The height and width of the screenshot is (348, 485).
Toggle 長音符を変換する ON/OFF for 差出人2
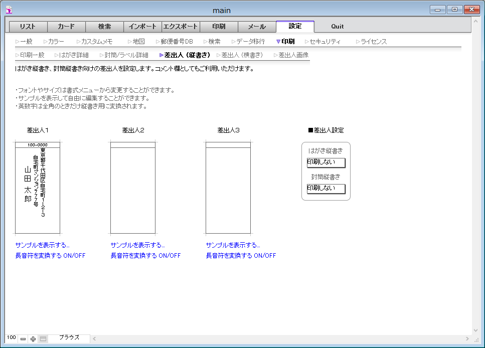pyautogui.click(x=145, y=256)
